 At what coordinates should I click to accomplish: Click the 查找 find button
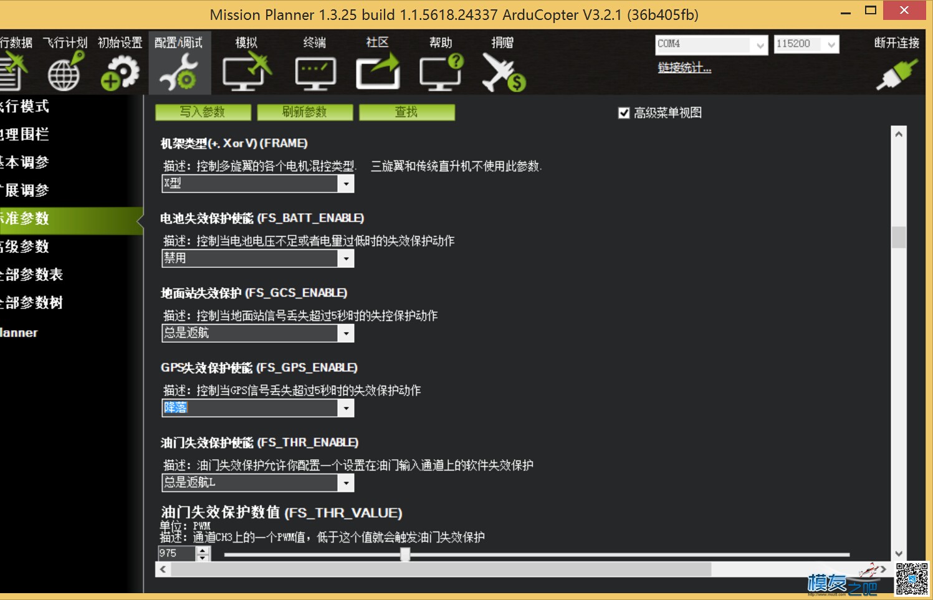tap(407, 112)
